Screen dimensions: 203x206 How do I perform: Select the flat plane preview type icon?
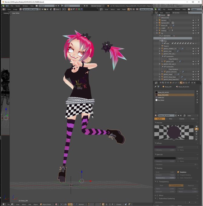point(196,126)
